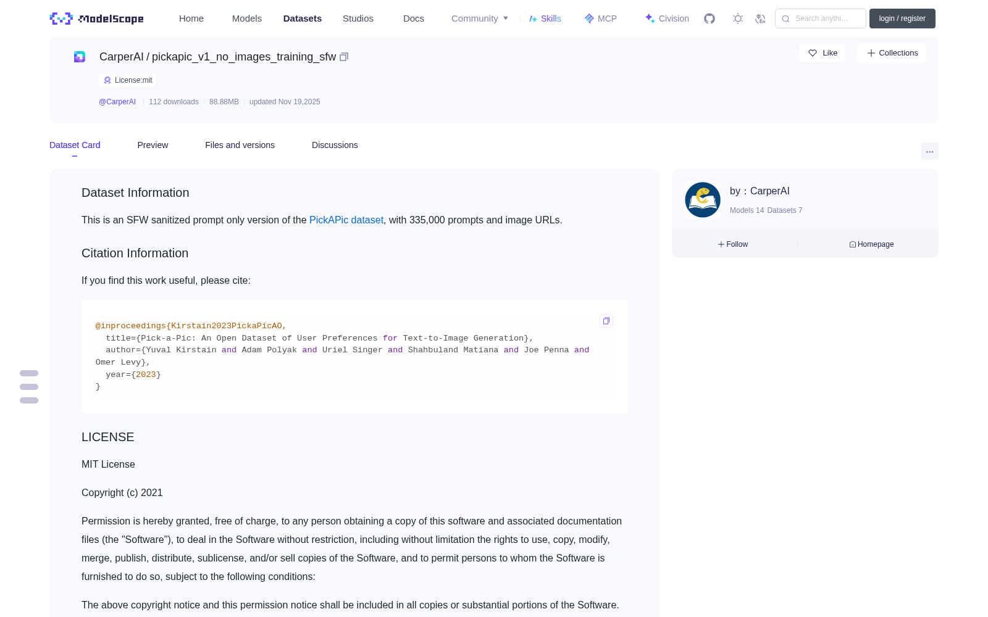Click the 'Datasets 7' count text
This screenshot has width=988, height=617.
[x=785, y=210]
